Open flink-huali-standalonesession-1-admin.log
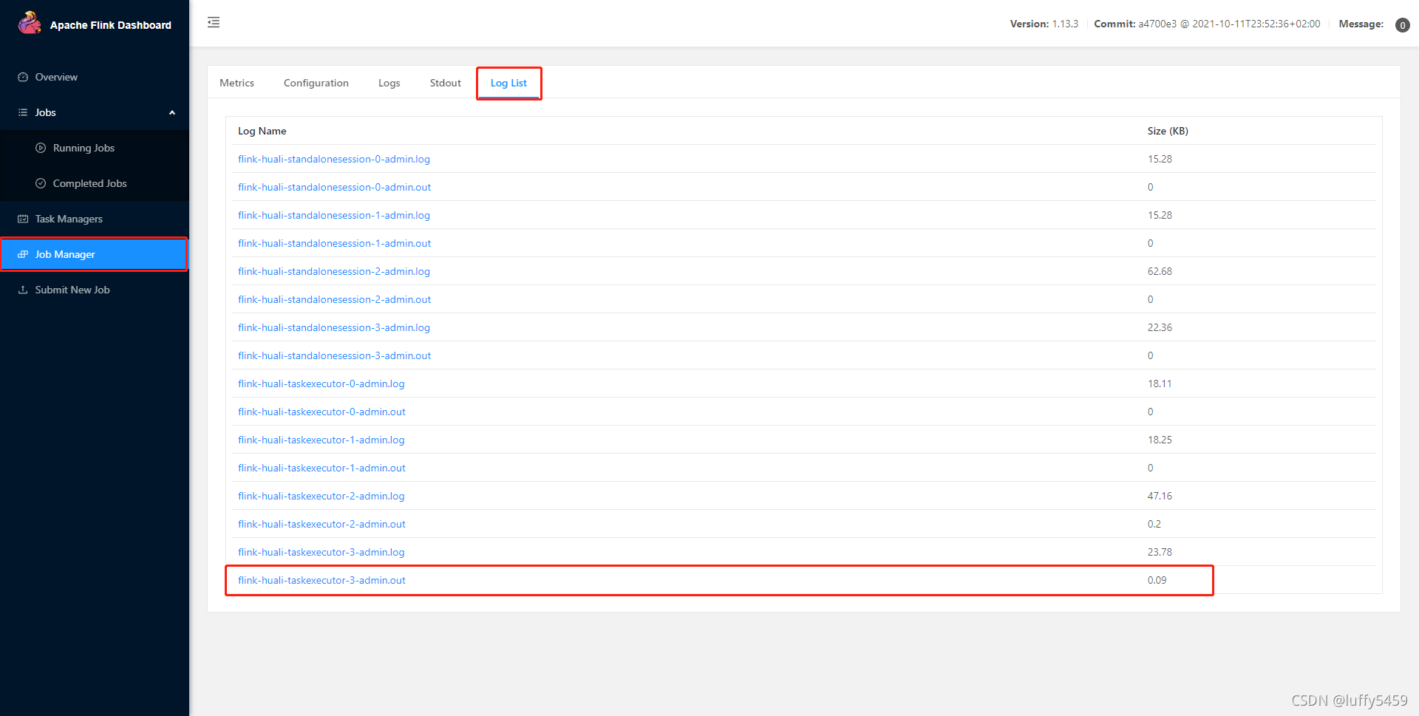1419x716 pixels. [x=334, y=215]
